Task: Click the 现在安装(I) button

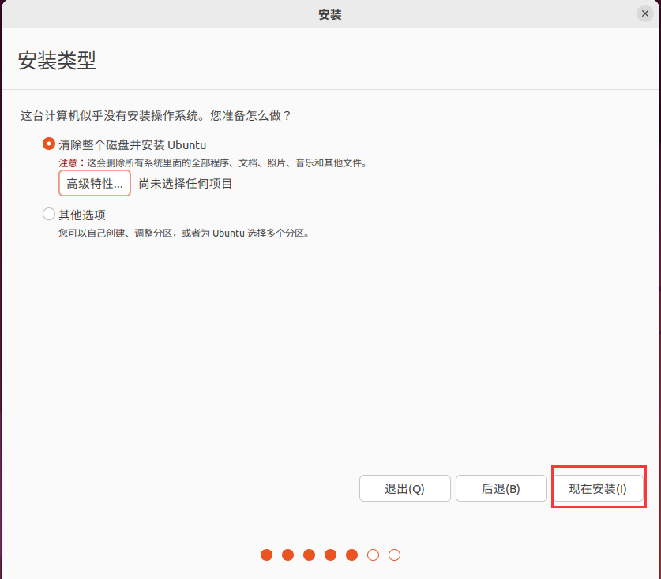Action: [x=598, y=488]
